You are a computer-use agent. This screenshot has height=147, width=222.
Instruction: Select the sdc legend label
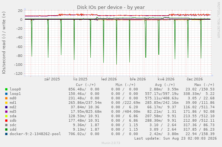pos(13,125)
